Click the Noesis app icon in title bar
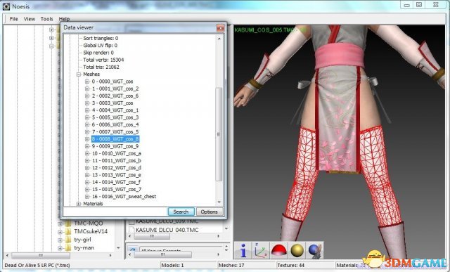450x272 pixels. click(x=6, y=6)
